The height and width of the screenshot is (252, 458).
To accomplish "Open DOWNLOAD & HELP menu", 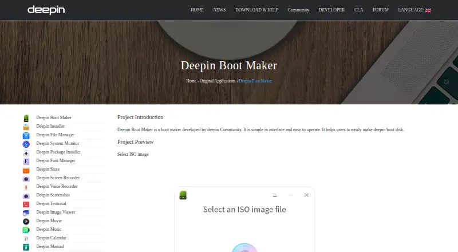I will pos(256,10).
